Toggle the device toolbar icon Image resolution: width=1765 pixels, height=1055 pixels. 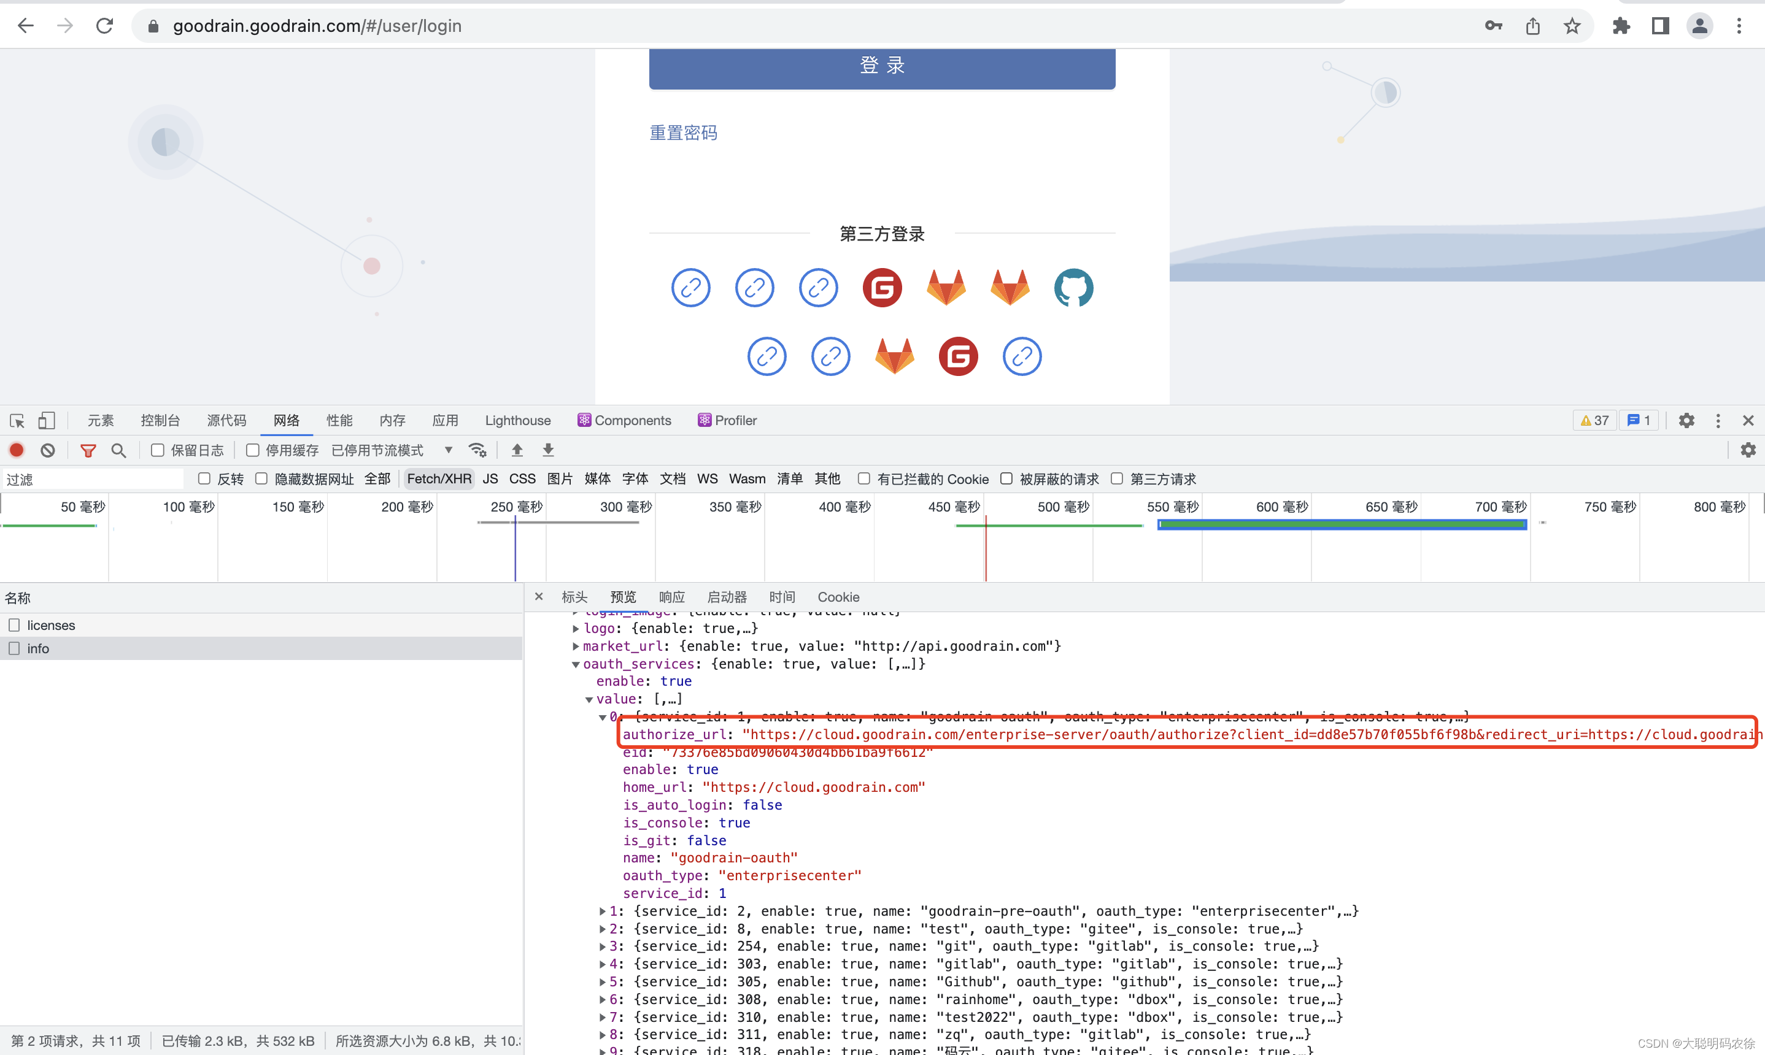46,420
